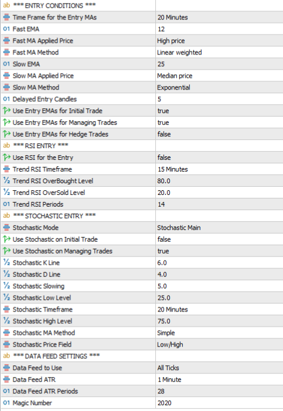
Task: Open Stochastic Mode dropdown showing Stochastic Main
Action: point(219,228)
